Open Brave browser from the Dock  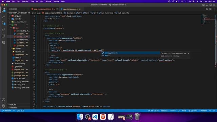pyautogui.click(x=103, y=117)
